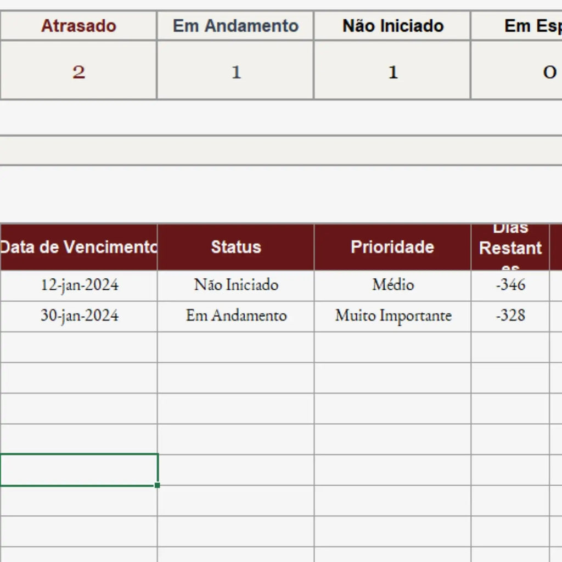Select the Data de Vencimento column header

(x=78, y=247)
